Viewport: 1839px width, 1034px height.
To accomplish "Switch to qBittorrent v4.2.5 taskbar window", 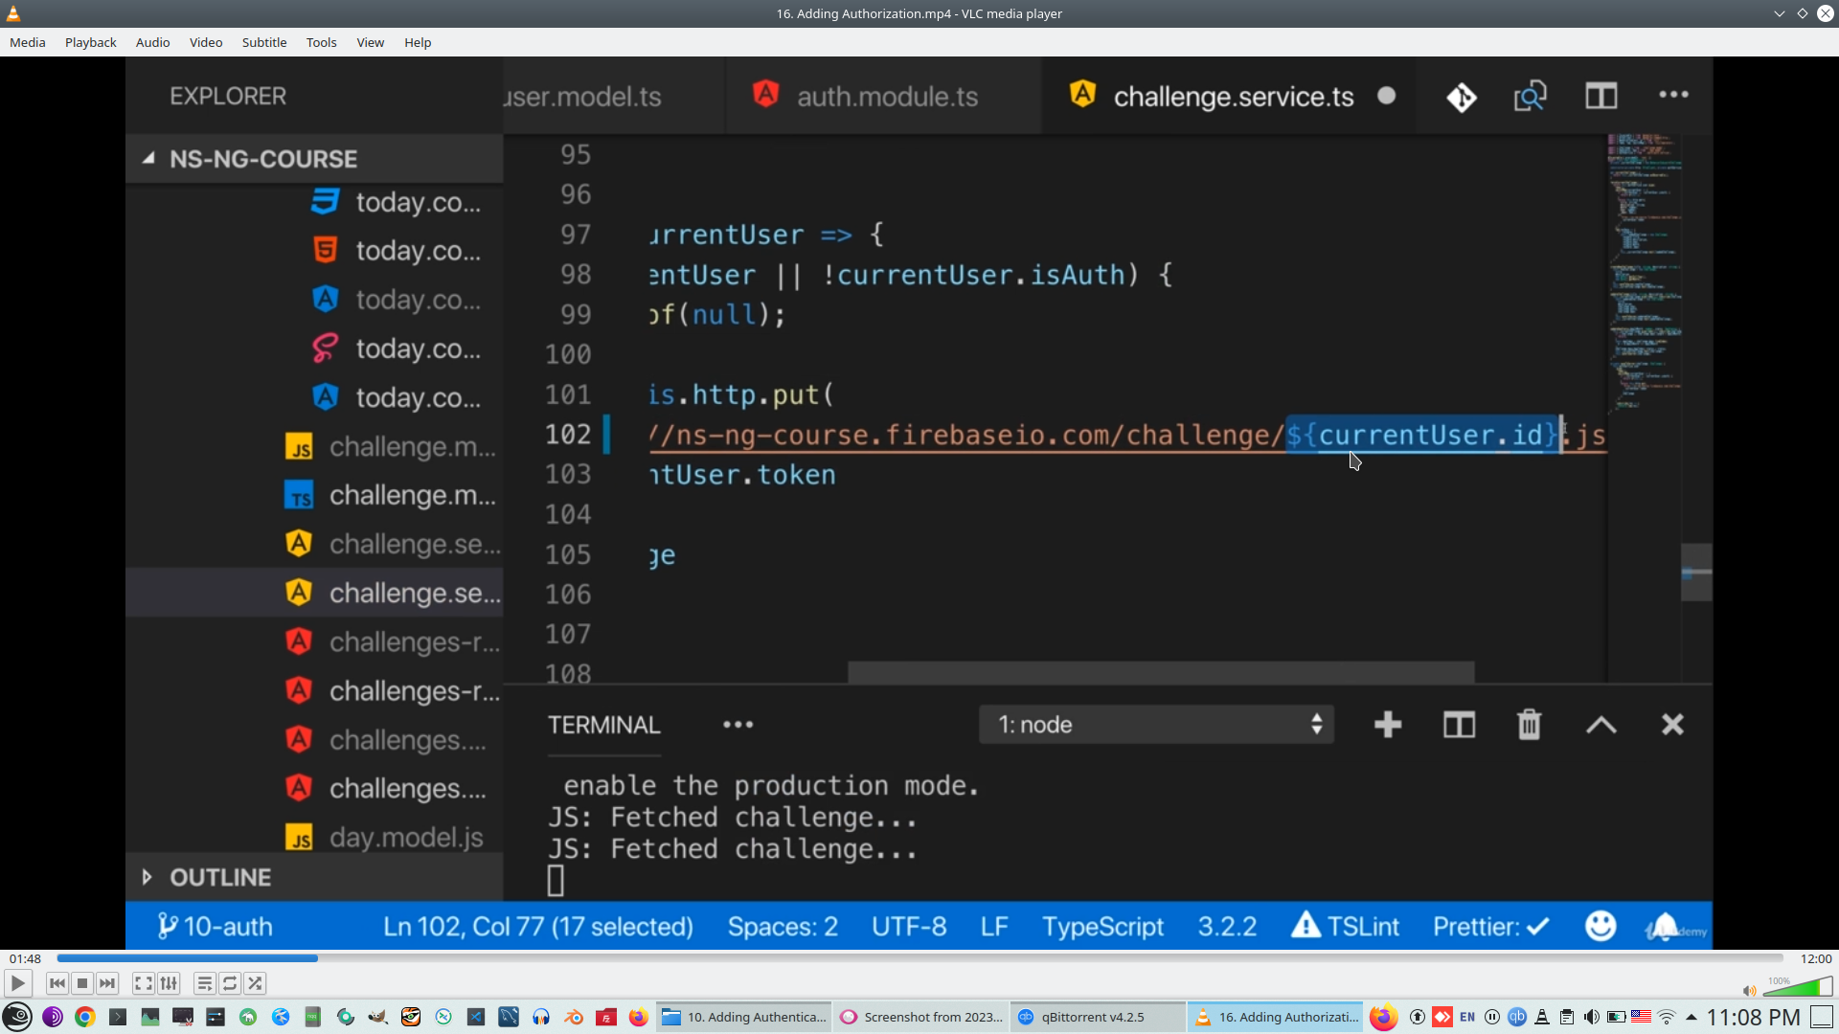I will (x=1092, y=1017).
